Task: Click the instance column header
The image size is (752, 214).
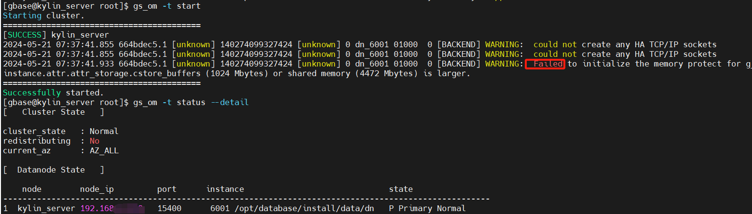Action: click(x=225, y=189)
